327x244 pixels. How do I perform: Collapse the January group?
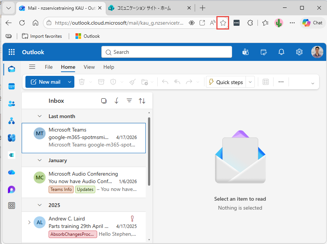pyautogui.click(x=39, y=160)
